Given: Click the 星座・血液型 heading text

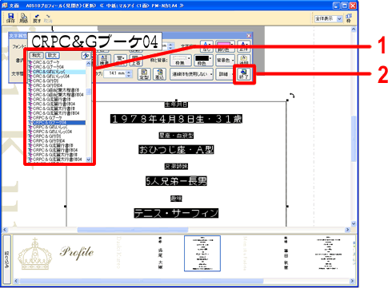Looking at the screenshot, I should click(176, 136).
